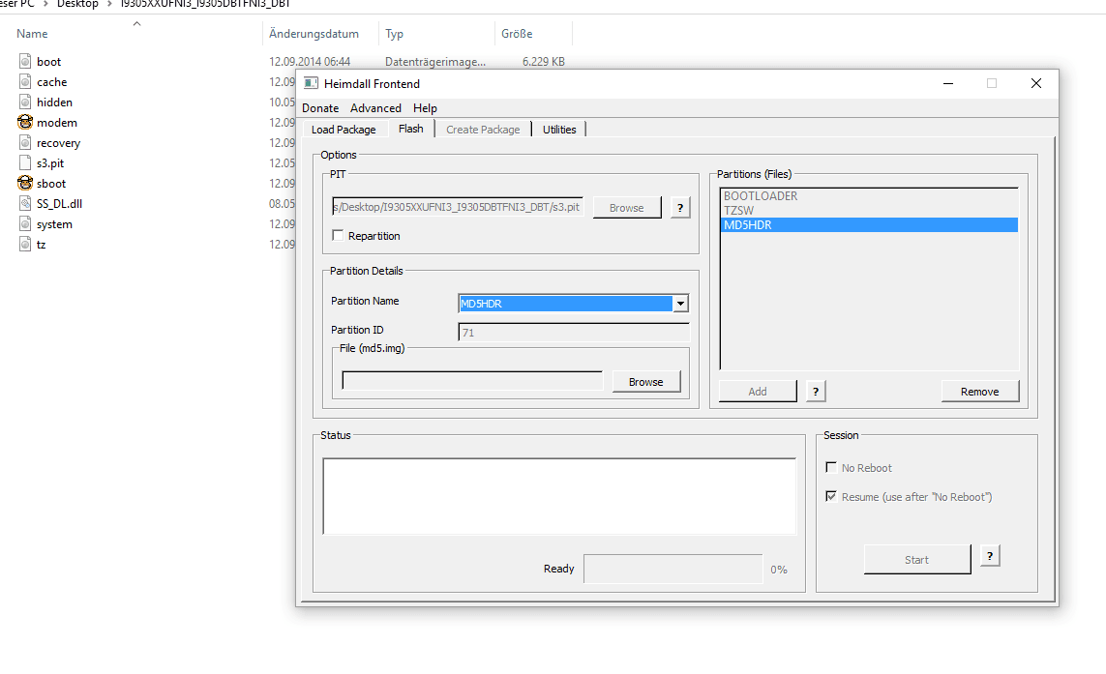Click the hidden file icon in Explorer
Viewport: 1106px width, 674px height.
point(25,103)
